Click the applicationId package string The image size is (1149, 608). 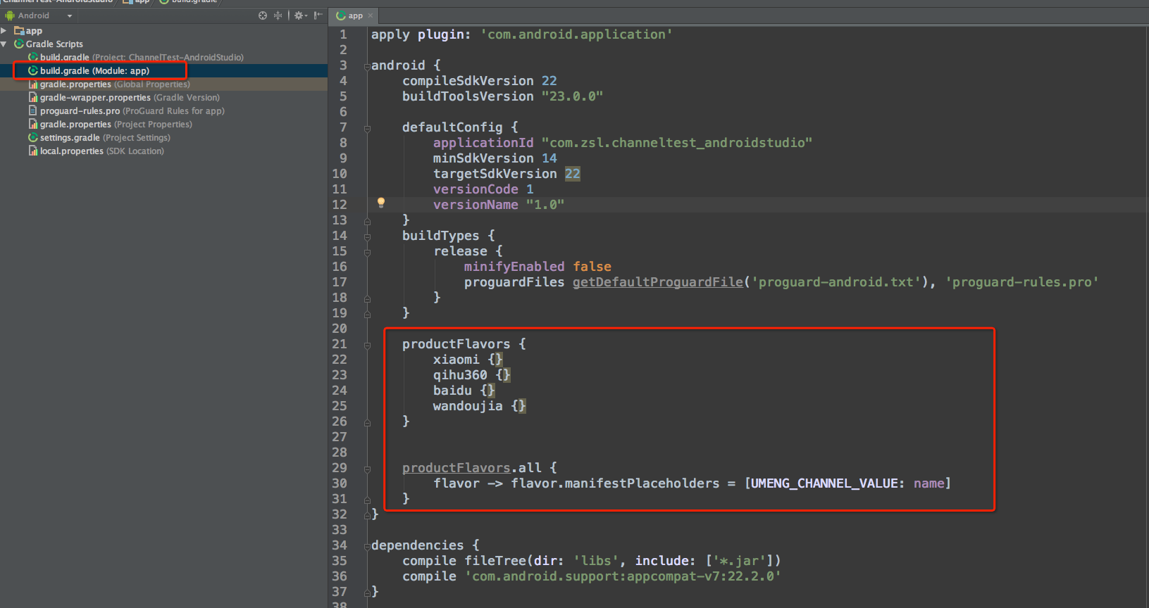[x=677, y=143]
